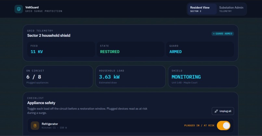262x136 pixels.
Task: Click the PLUGGED IN / AT RISK label
Action: click(x=199, y=126)
